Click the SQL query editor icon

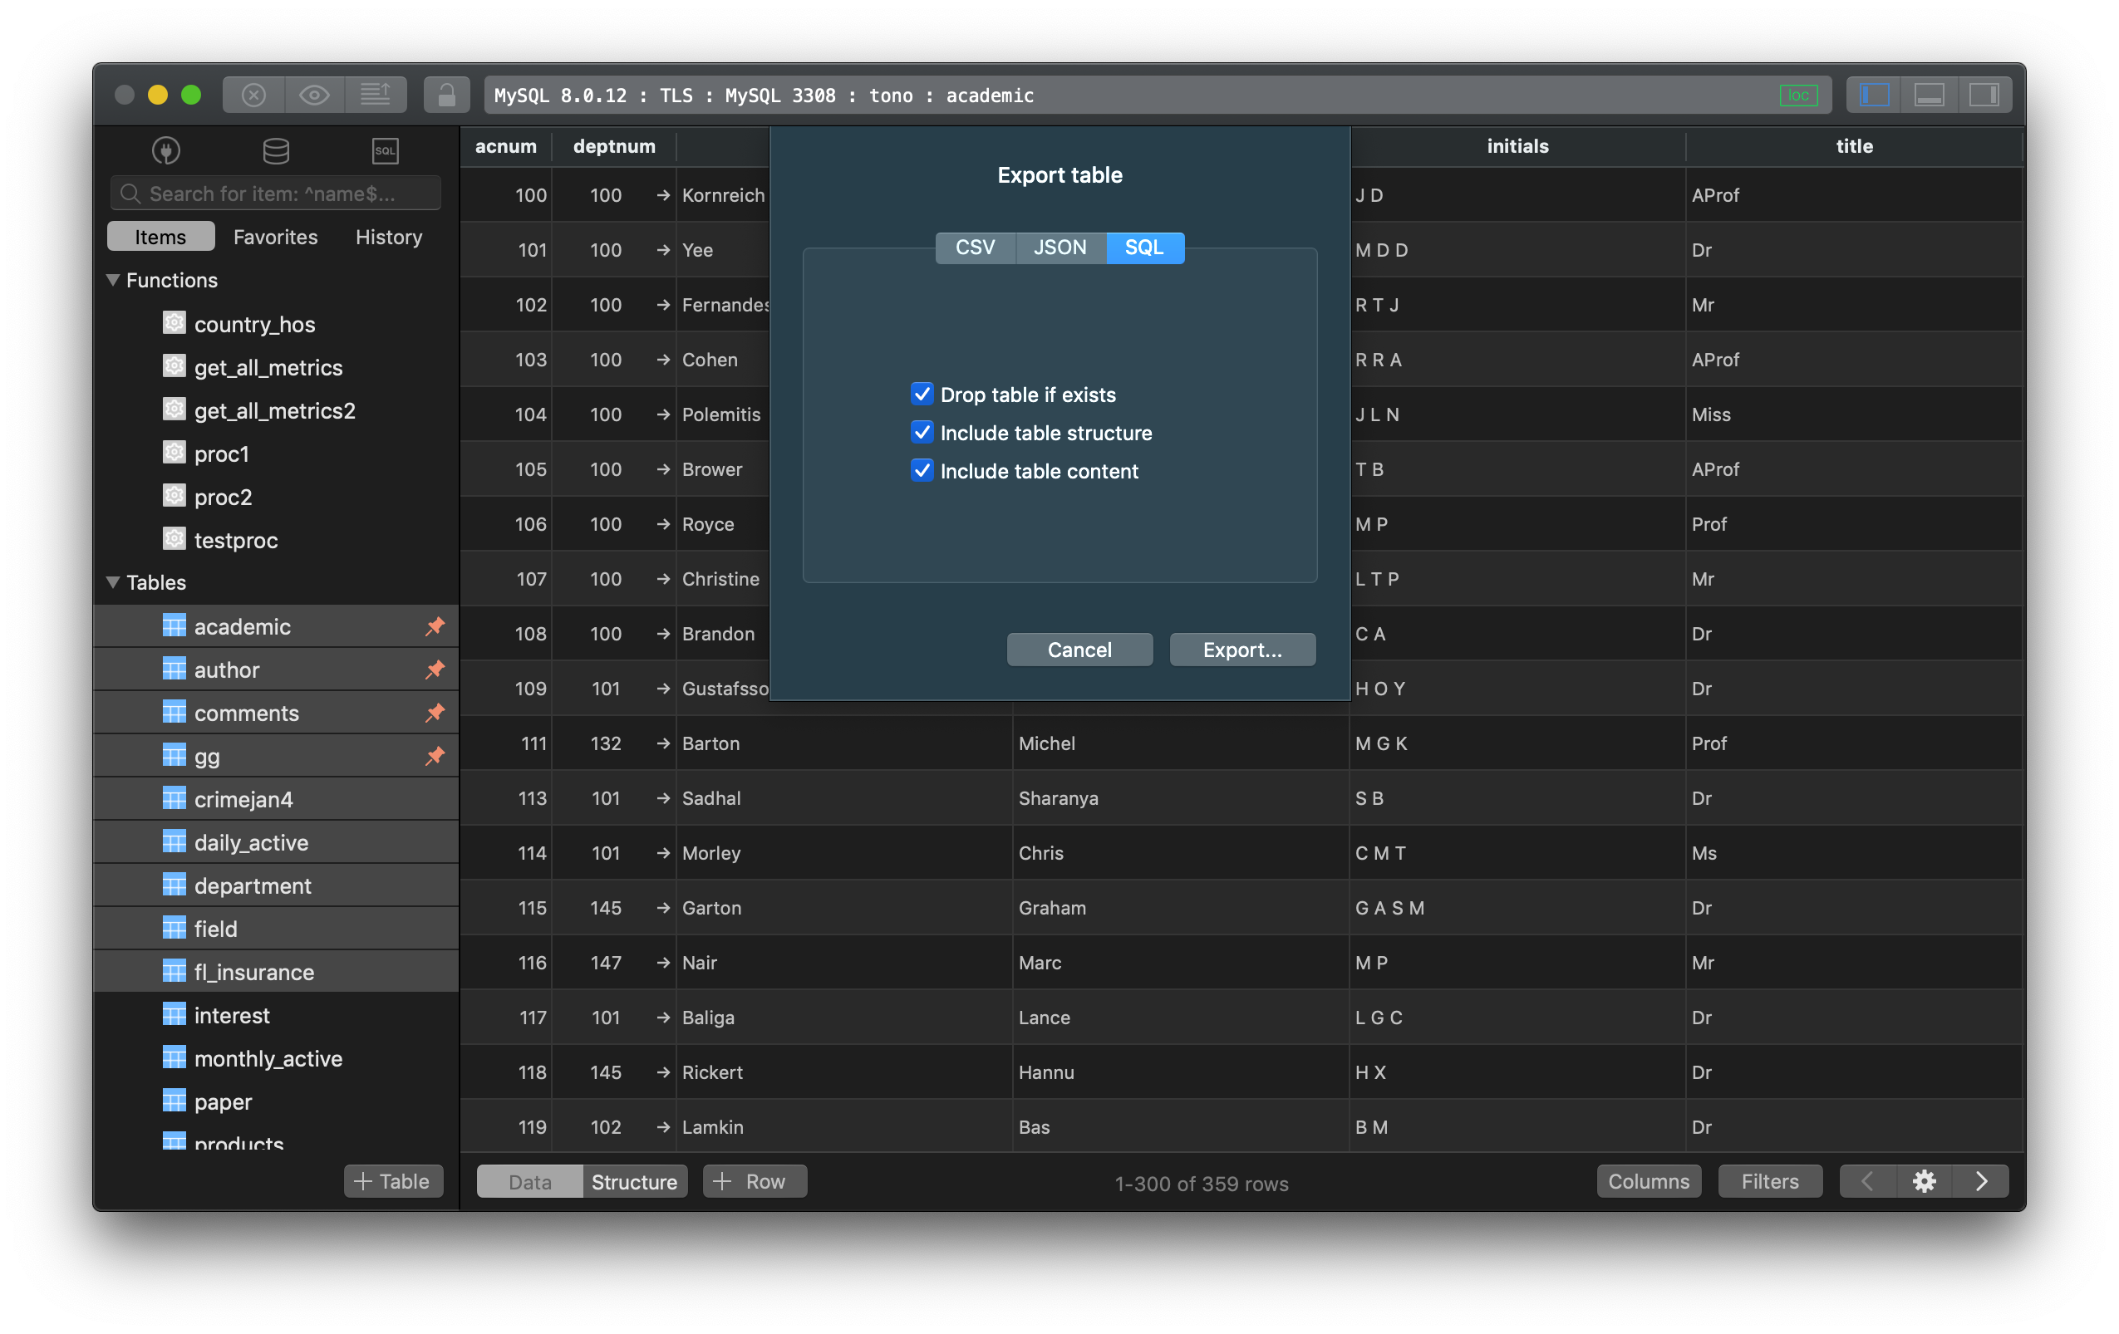(384, 148)
